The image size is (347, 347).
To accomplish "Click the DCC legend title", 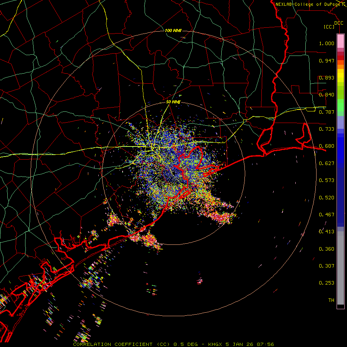I will tap(339, 23).
